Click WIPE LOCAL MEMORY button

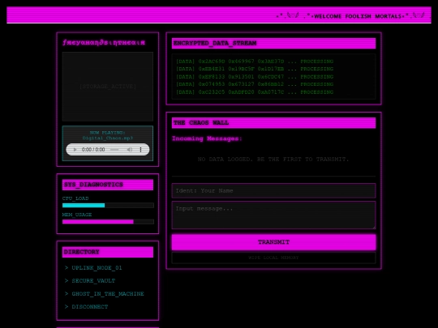(x=273, y=258)
